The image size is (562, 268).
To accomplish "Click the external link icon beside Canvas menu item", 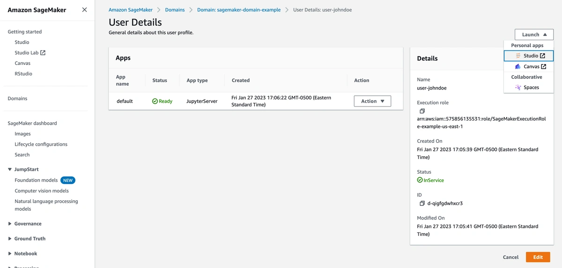I will point(543,67).
